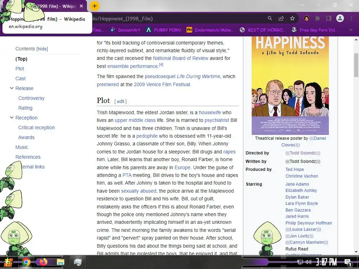Screen dimensions: 359x269
Task: Jump to (Top) in contents
Action: [21, 59]
